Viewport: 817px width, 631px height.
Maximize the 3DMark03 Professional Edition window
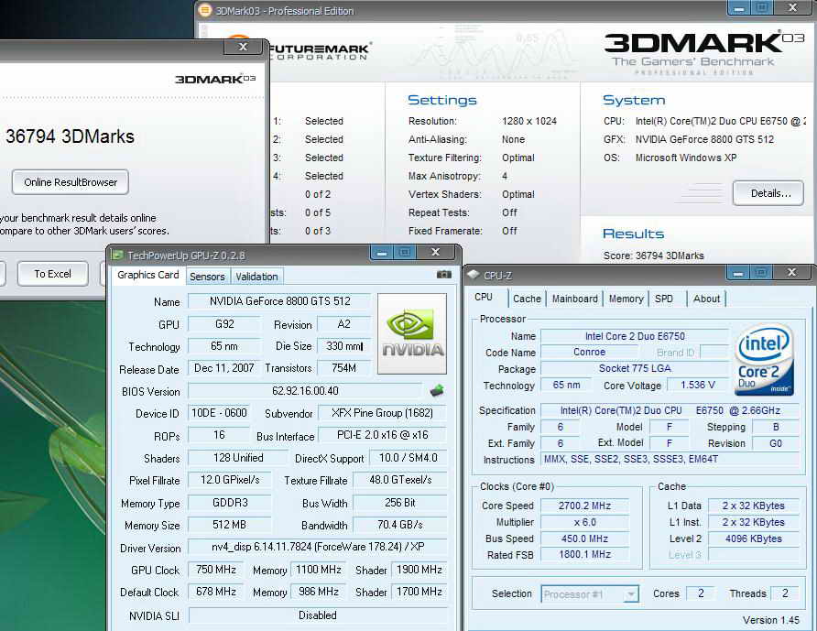pos(761,8)
